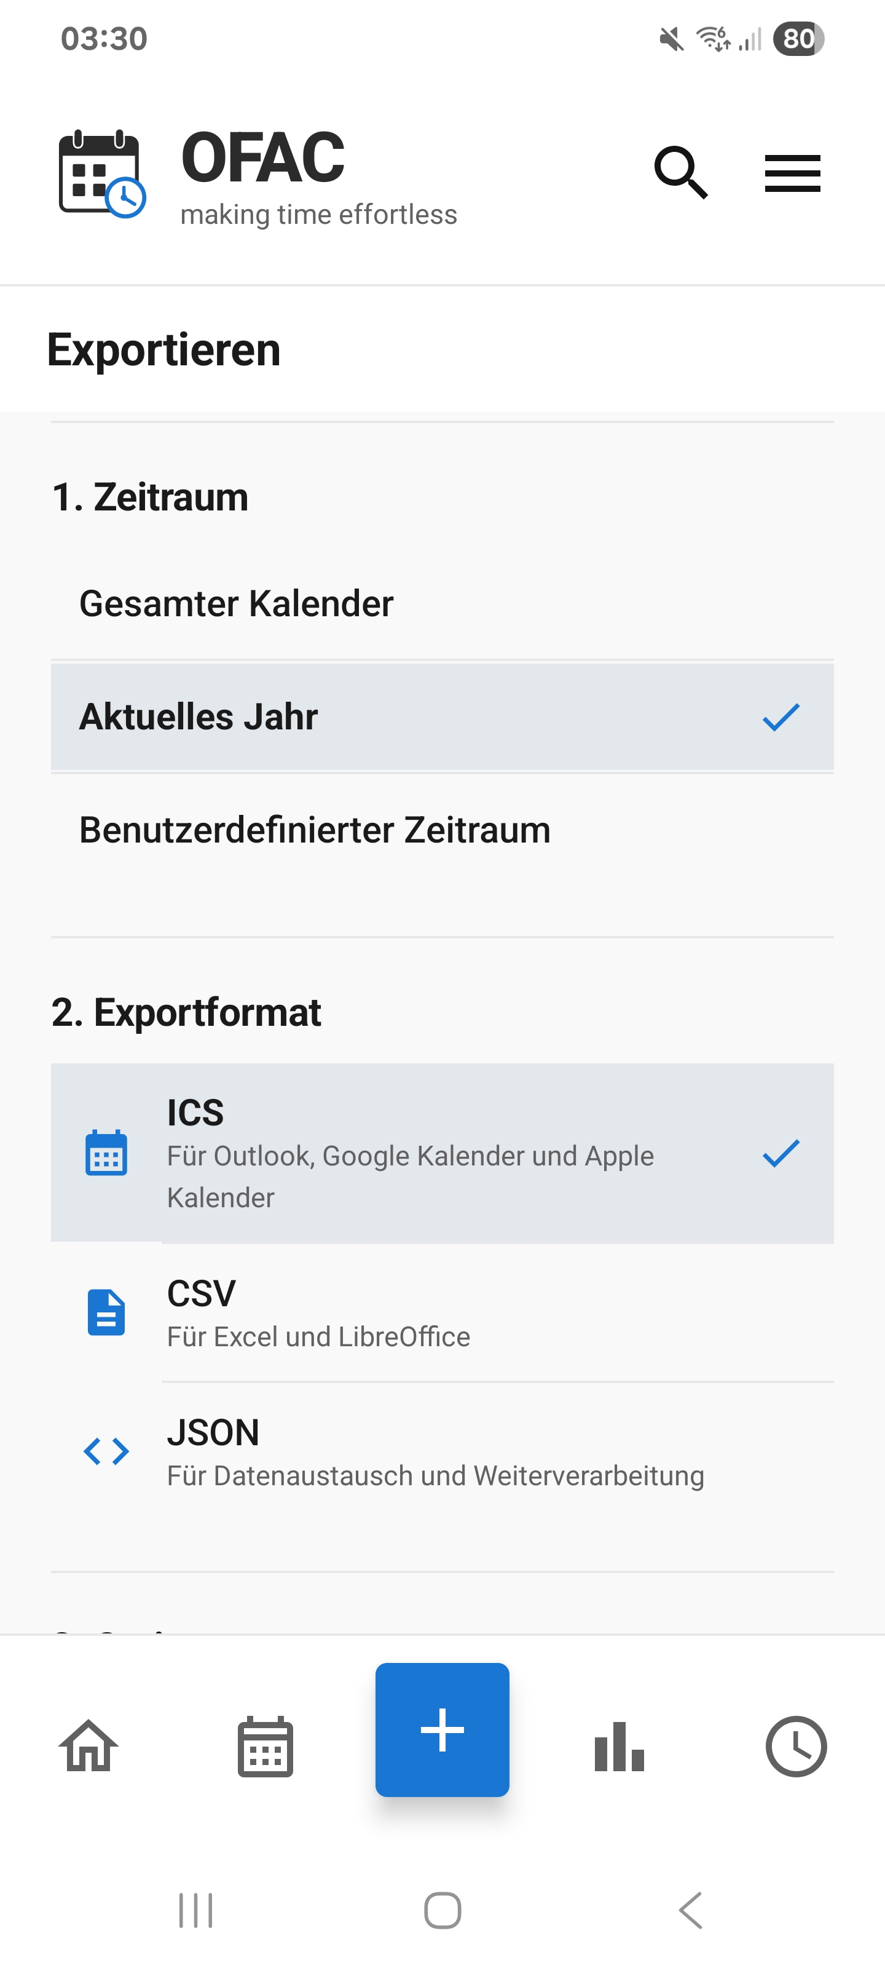Select Aktuelles Jahr option
Image resolution: width=885 pixels, height=1968 pixels.
442,716
